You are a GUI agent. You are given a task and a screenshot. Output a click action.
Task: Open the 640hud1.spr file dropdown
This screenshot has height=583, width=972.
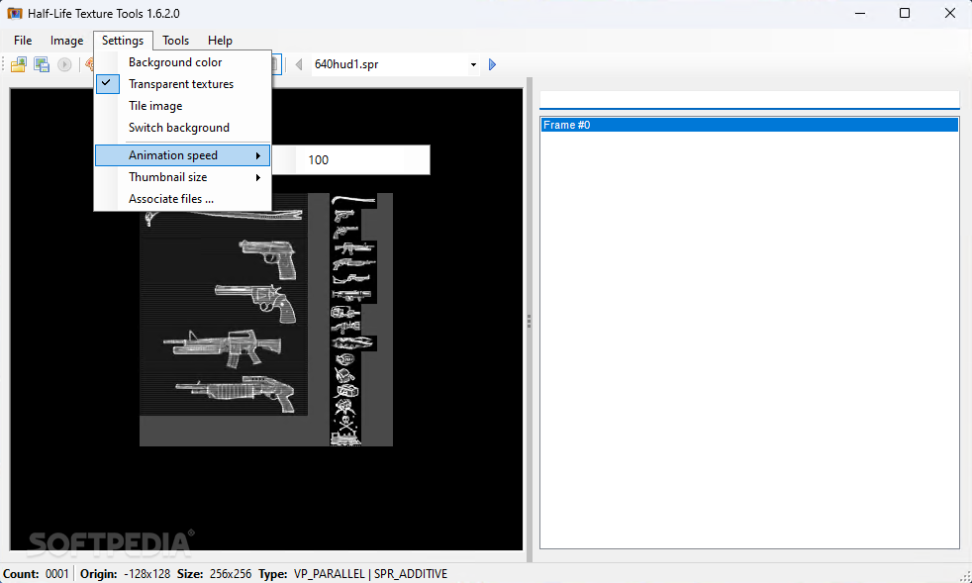(473, 64)
